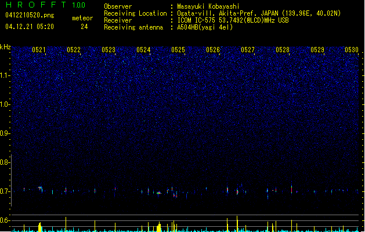Click the 0521 time marker
The width and height of the screenshot is (365, 232).
coord(39,50)
